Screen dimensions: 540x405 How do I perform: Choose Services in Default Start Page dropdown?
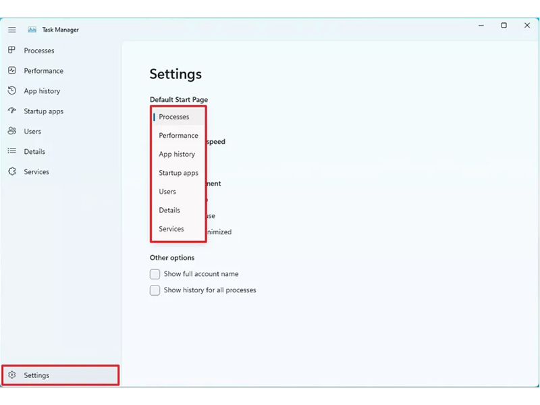pyautogui.click(x=178, y=229)
